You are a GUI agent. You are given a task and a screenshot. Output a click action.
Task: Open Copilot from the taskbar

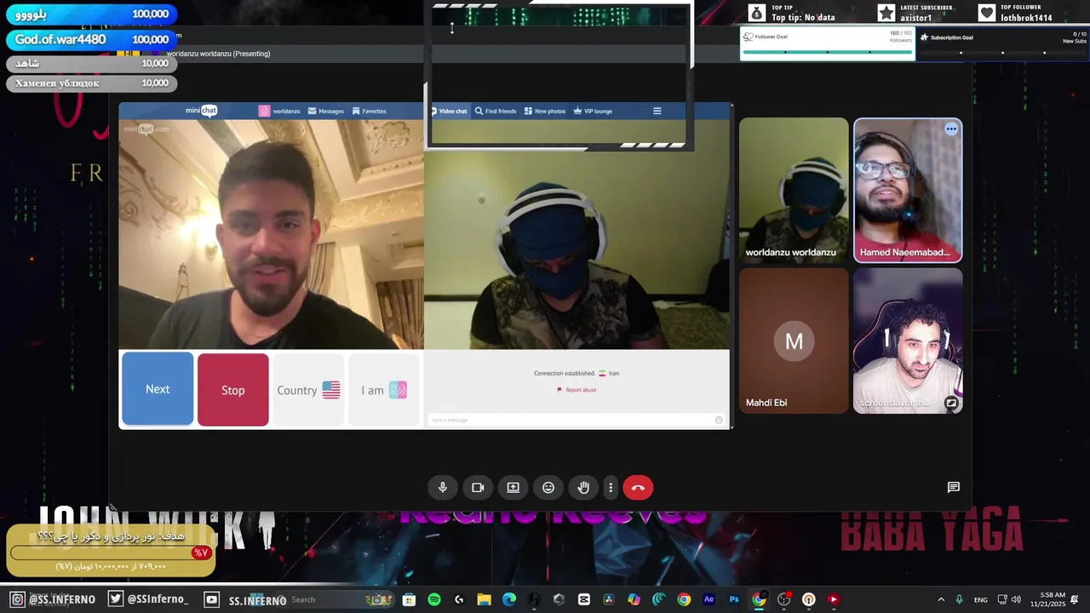point(634,599)
